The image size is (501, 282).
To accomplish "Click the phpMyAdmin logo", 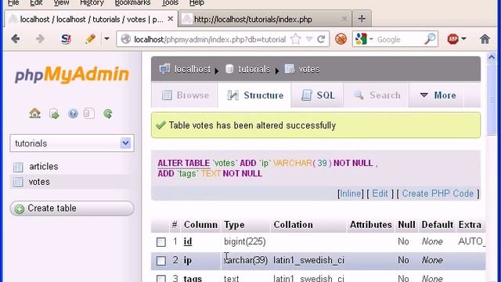I will coord(72,74).
